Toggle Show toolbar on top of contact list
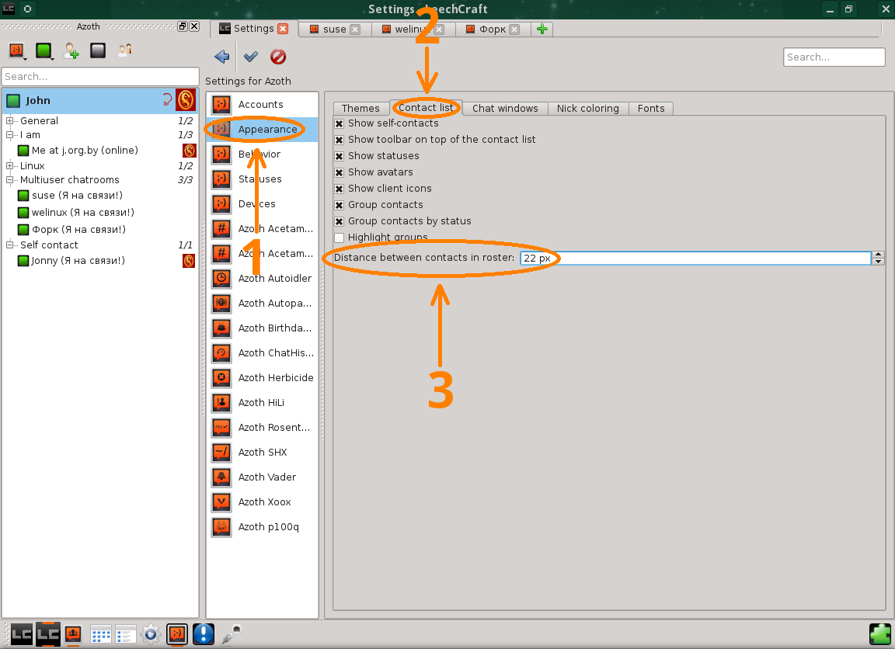Image resolution: width=895 pixels, height=649 pixels. [x=339, y=140]
